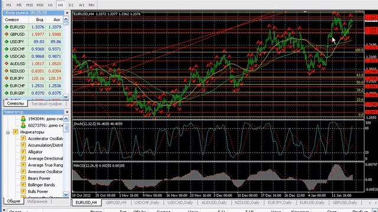The height and width of the screenshot is (212, 378).
Task: Switch to GBPUSD,H4 chart tab
Action: (116, 203)
